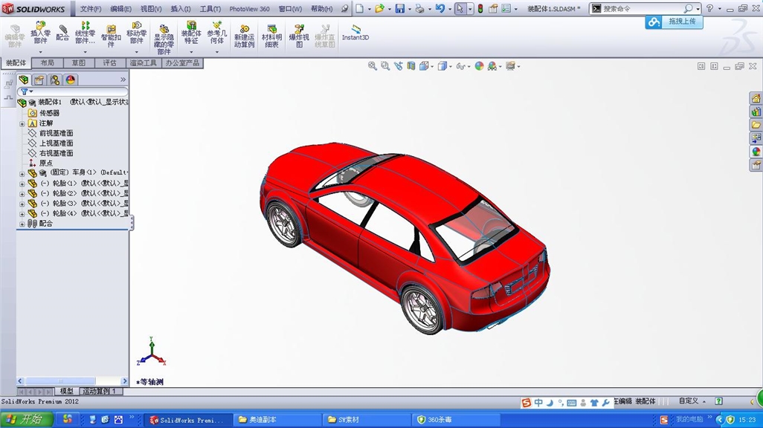Screen dimensions: 763x428
Task: Click the Section View icon
Action: [411, 66]
